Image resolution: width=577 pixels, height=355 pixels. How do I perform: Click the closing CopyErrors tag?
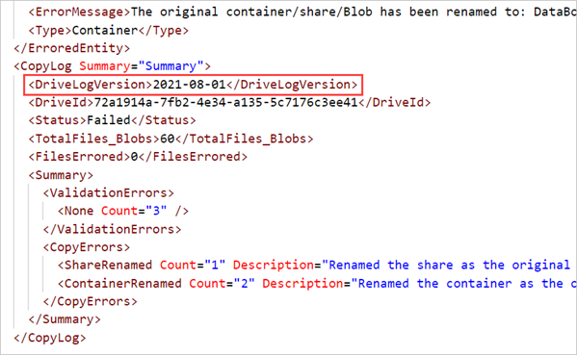click(91, 302)
